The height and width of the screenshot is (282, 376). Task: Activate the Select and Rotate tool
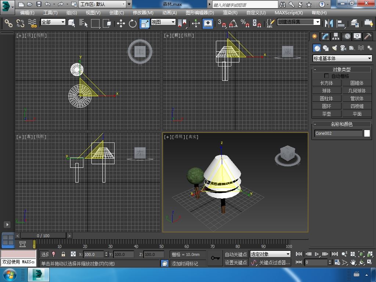coord(133,23)
